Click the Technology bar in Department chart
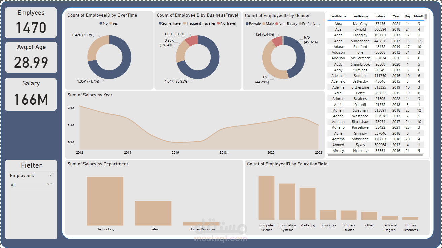 point(105,201)
